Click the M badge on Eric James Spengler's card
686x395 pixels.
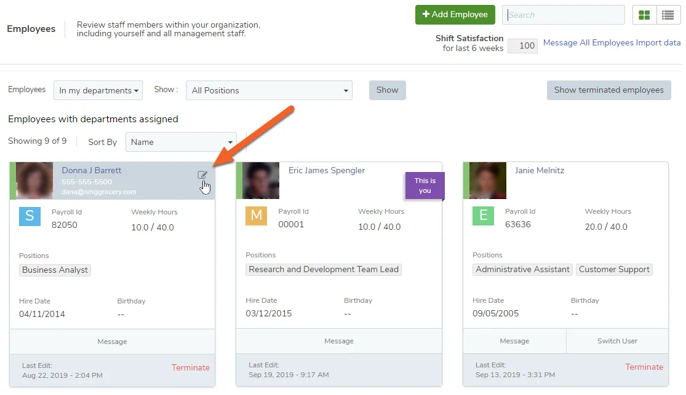(x=257, y=215)
